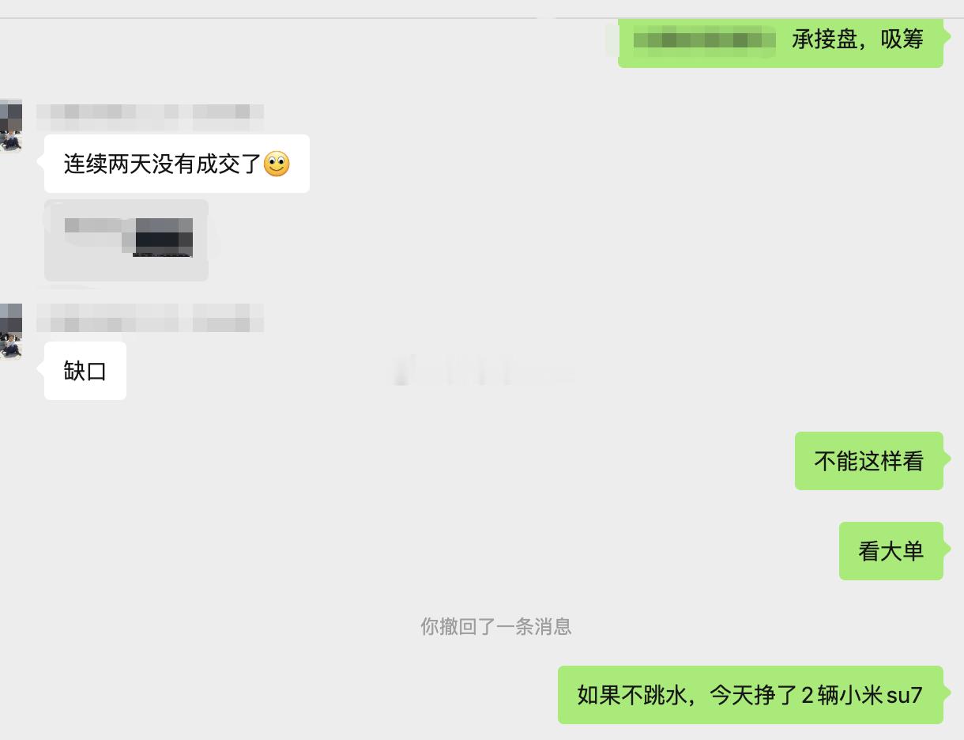Select blurred sender name above 连续两天没有成交了

tap(150, 117)
